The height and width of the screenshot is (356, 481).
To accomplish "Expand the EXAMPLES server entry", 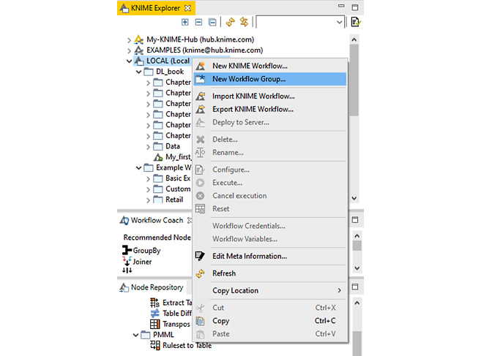I will [129, 50].
